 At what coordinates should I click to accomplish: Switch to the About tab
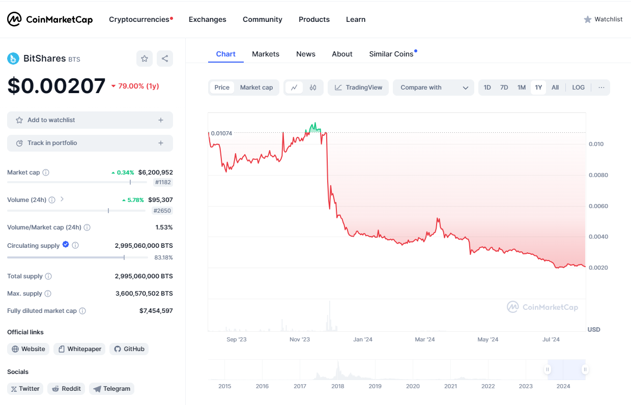coord(342,54)
